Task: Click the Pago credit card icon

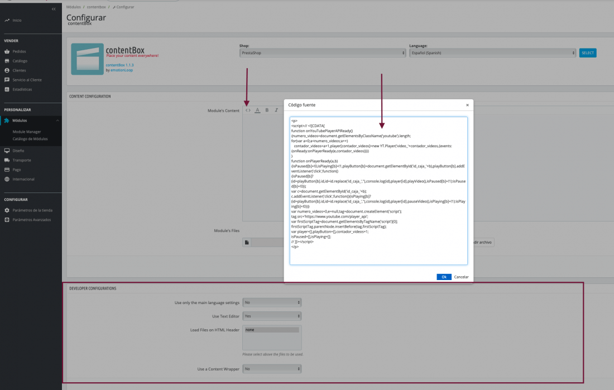Action: [7, 170]
